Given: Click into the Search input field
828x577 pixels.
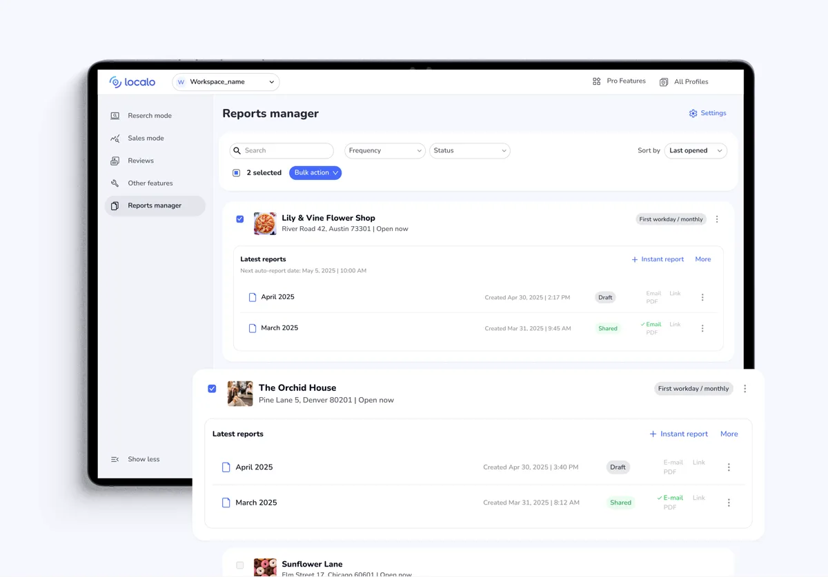Looking at the screenshot, I should click(x=282, y=150).
